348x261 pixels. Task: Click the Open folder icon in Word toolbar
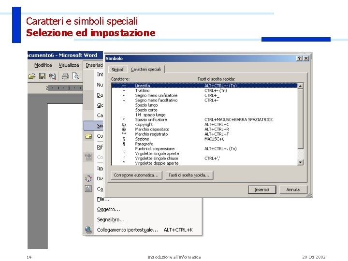(x=32, y=76)
